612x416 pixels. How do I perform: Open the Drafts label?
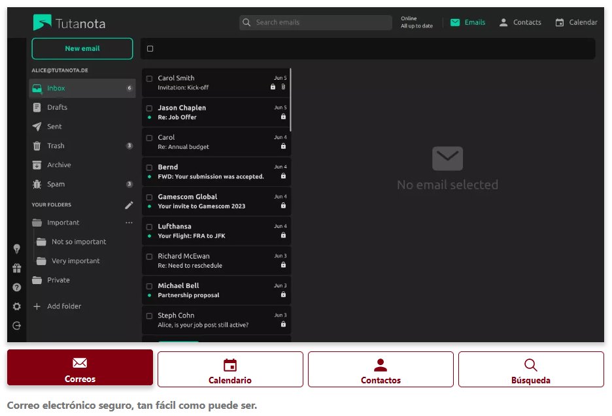(x=57, y=108)
